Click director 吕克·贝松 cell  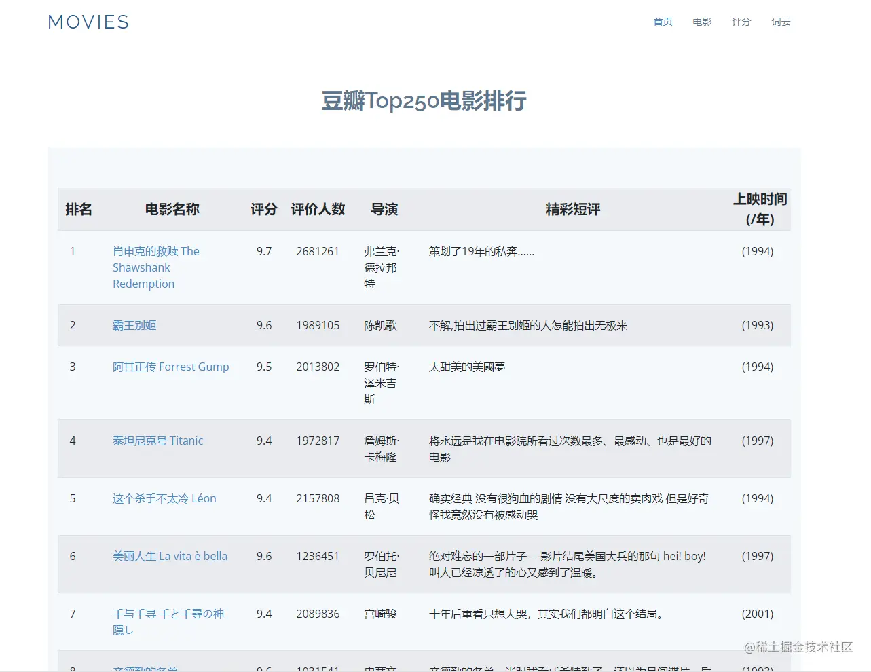(382, 506)
